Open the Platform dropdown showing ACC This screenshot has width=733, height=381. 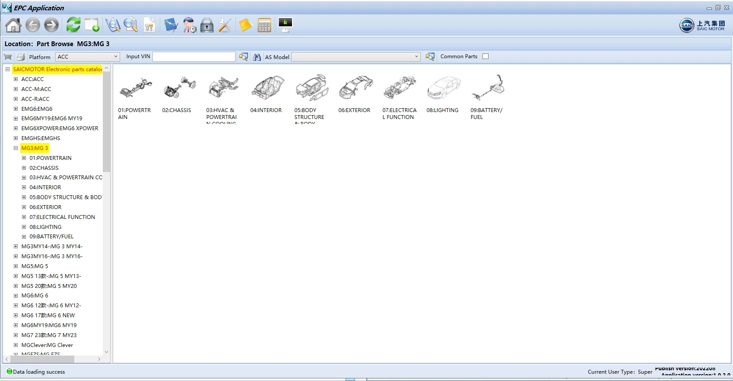point(87,57)
